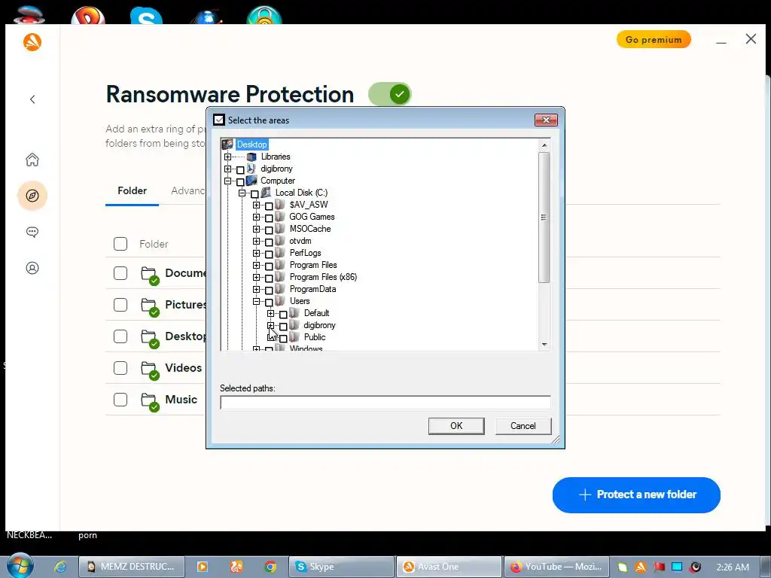Image resolution: width=771 pixels, height=578 pixels.
Task: Check the Music folder checkbox
Action: [120, 400]
